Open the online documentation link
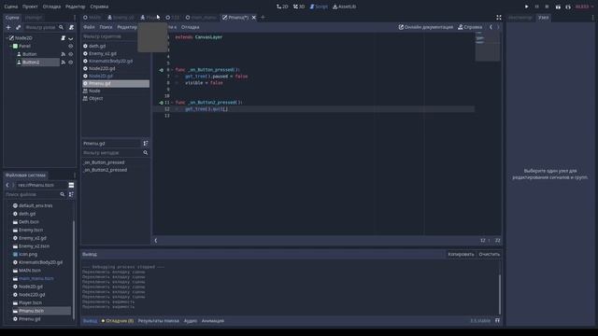 point(426,27)
